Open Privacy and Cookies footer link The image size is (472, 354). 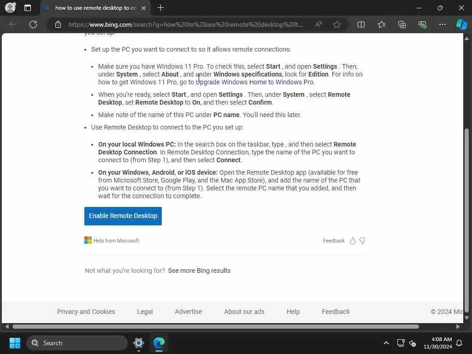86,312
